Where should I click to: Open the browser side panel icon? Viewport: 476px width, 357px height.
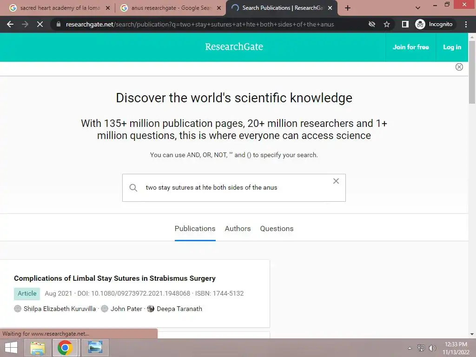tap(405, 24)
